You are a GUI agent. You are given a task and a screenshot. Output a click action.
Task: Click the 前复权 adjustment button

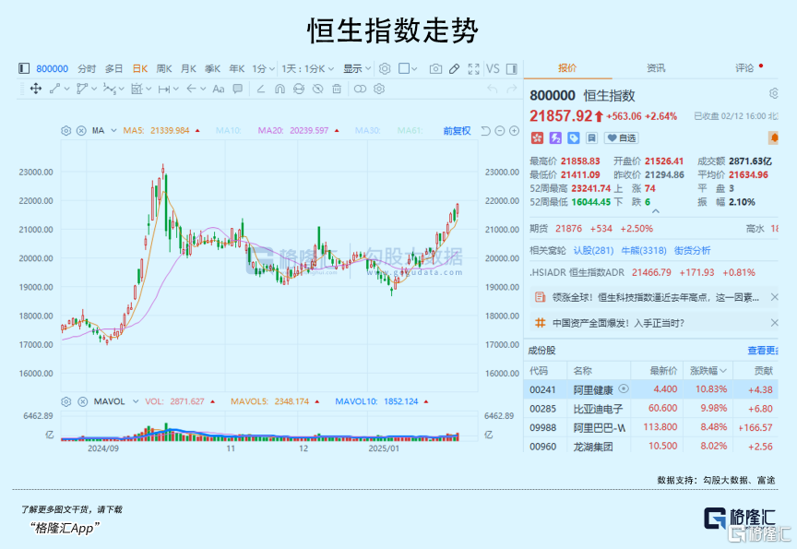coord(457,131)
